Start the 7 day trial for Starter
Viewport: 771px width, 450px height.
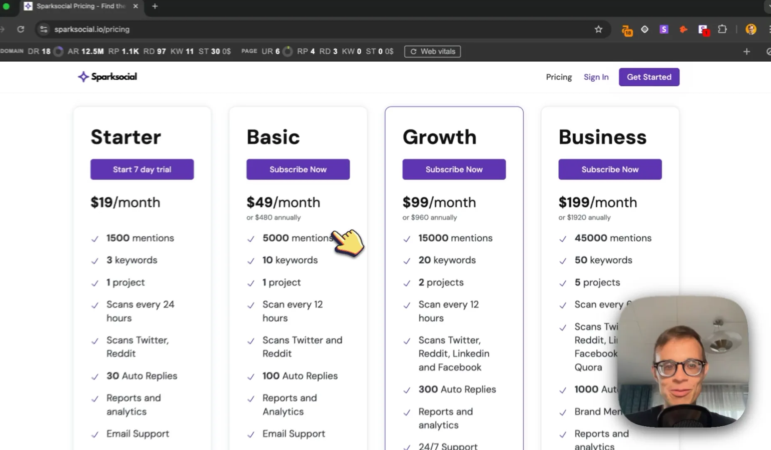pos(142,169)
